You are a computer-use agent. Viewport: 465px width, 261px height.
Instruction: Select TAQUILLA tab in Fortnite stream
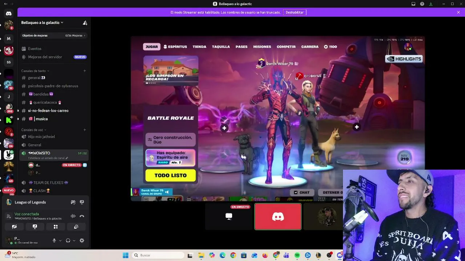click(221, 47)
